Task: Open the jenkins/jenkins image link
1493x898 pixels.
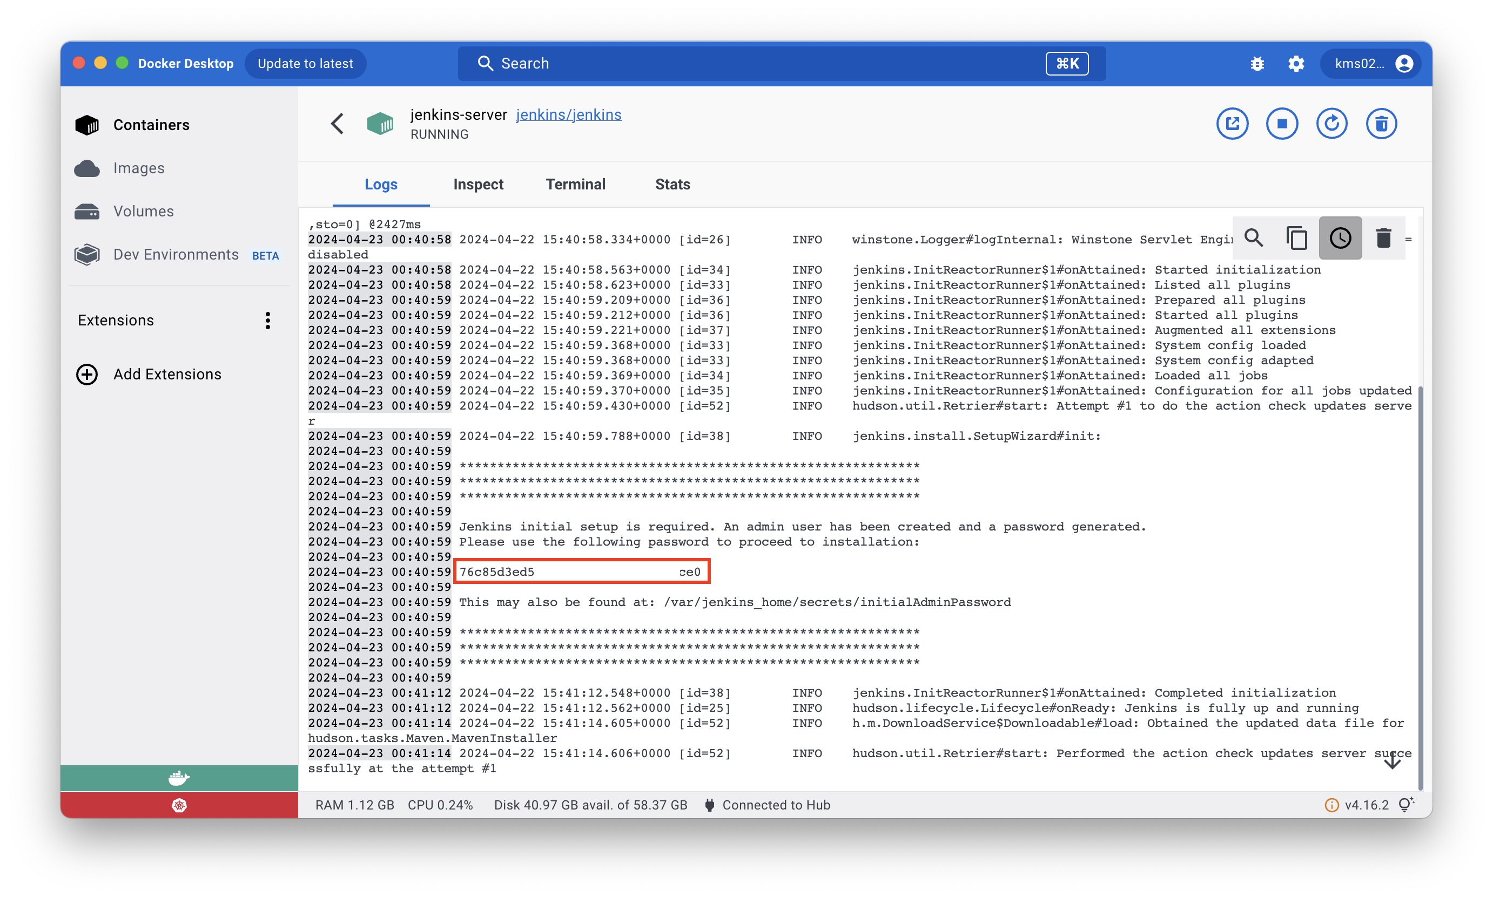Action: [x=568, y=114]
